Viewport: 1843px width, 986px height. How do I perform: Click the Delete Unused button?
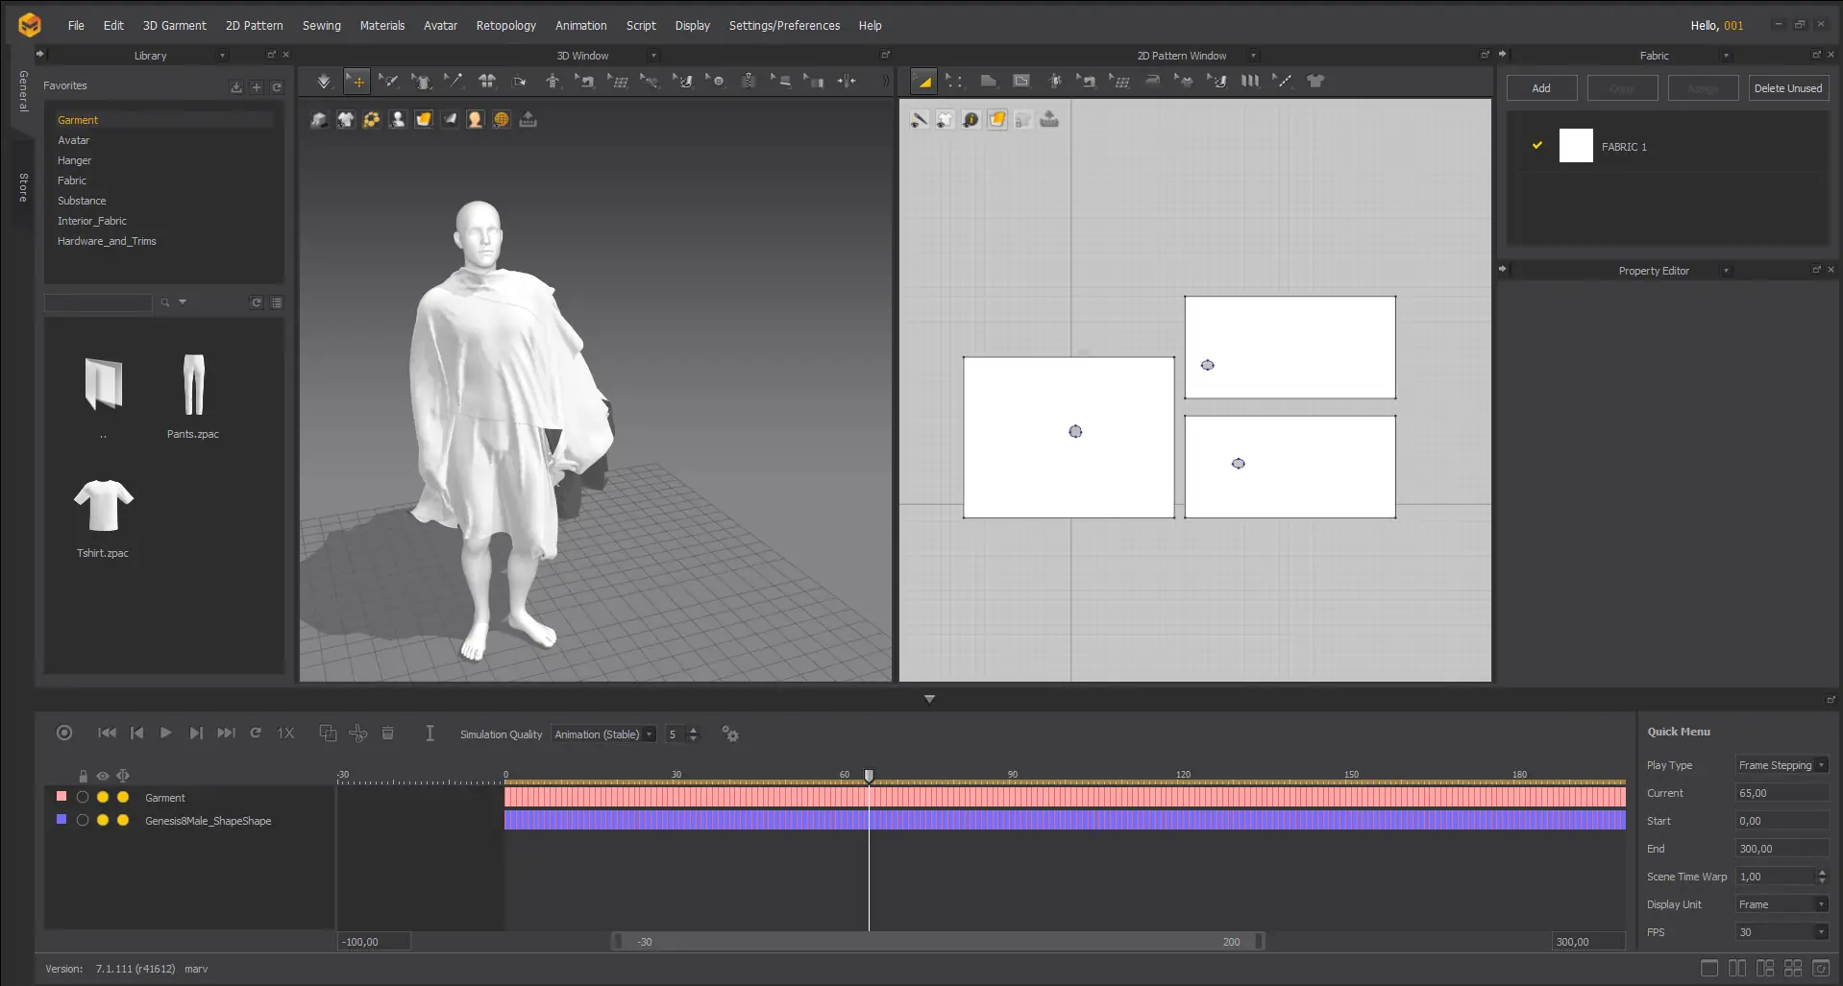tap(1787, 88)
